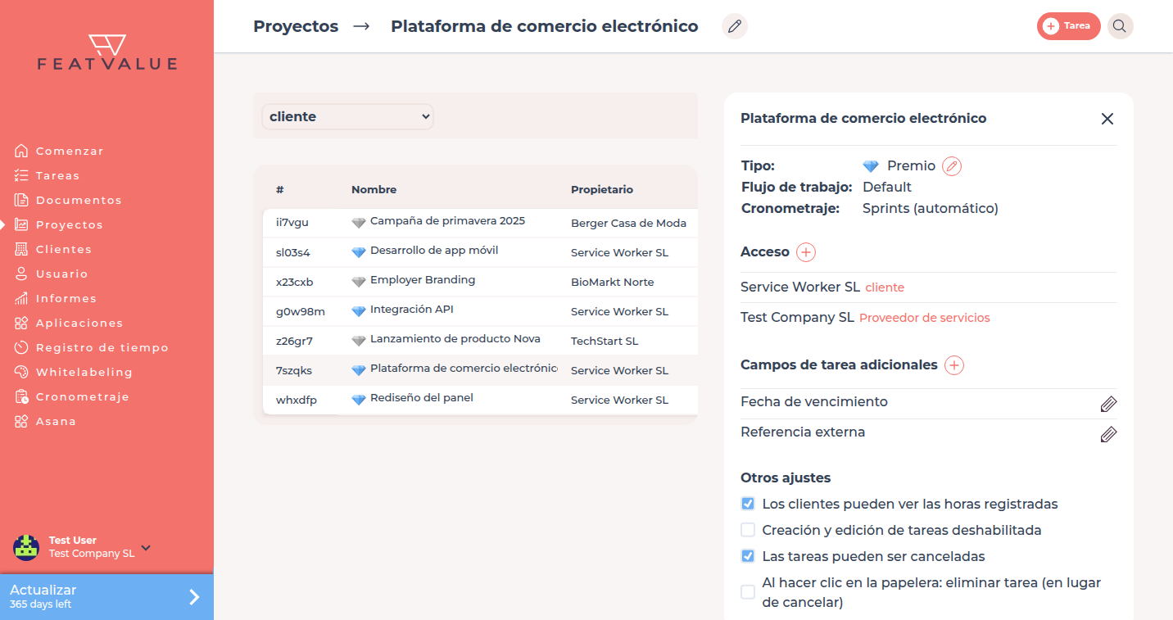
Task: Close the project details panel
Action: (1107, 119)
